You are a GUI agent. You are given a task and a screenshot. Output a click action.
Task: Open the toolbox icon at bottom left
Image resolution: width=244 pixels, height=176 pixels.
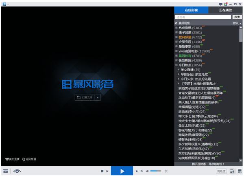pos(6,171)
